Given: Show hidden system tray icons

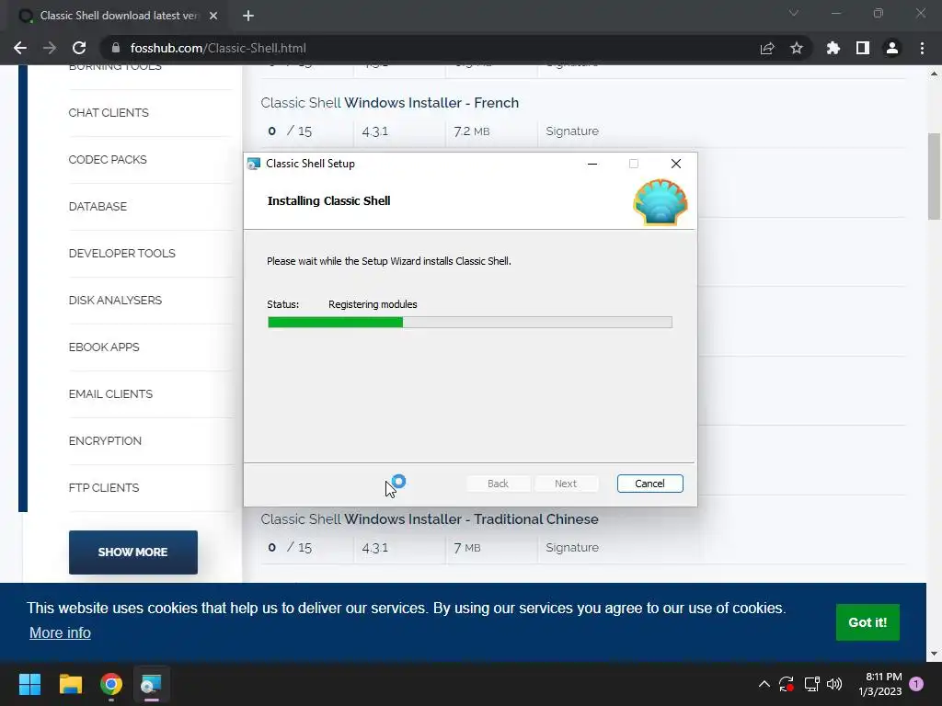Looking at the screenshot, I should pos(764,684).
